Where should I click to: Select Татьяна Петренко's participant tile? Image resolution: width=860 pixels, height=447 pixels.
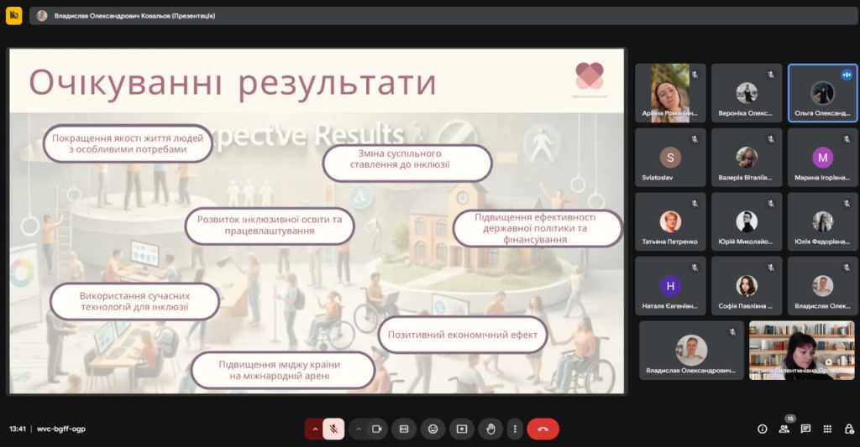(x=670, y=222)
